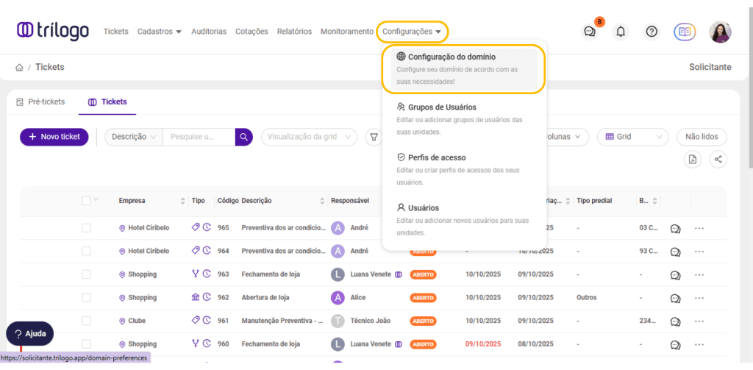Switch to the Pré-tickets tab
This screenshot has width=753, height=370.
pyautogui.click(x=41, y=102)
